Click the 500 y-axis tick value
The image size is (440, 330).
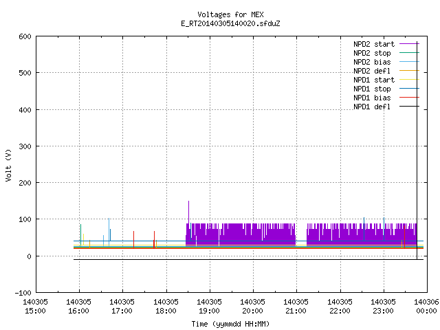(25, 74)
